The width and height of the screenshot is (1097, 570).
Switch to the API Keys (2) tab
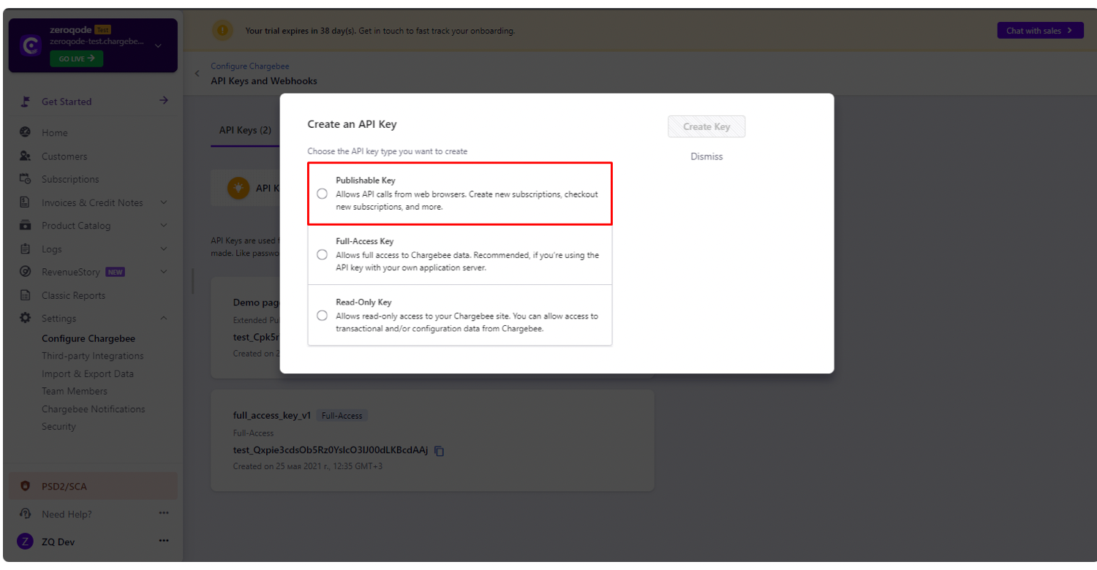(245, 130)
